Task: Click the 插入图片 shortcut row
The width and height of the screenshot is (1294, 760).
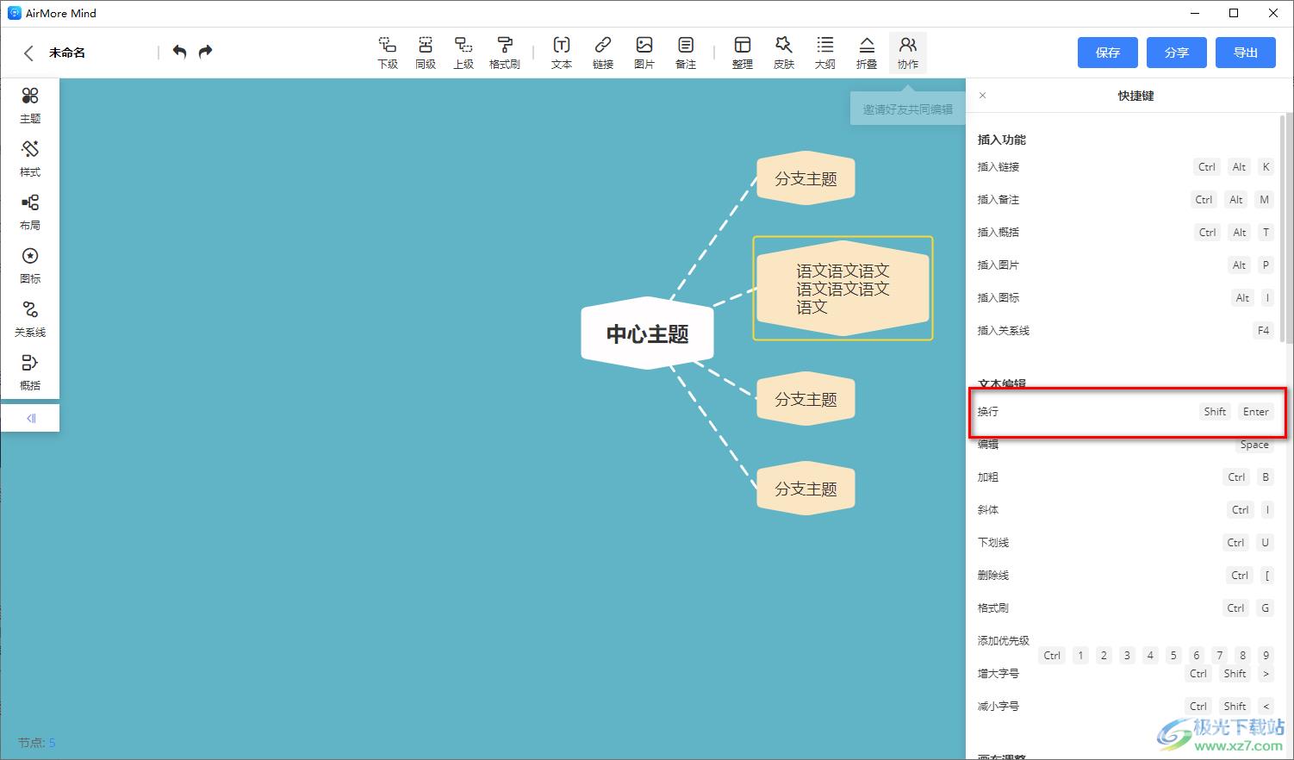Action: point(1125,265)
